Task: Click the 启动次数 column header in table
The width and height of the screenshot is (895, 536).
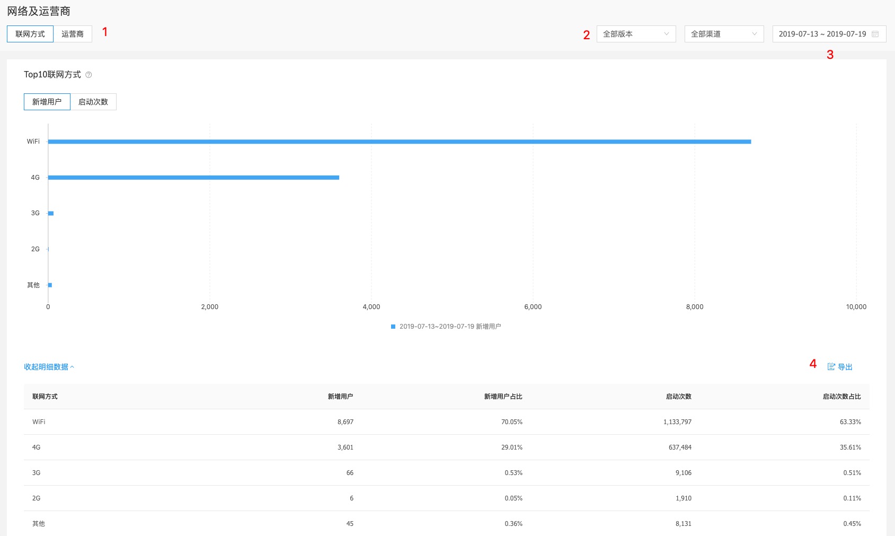Action: pos(678,397)
